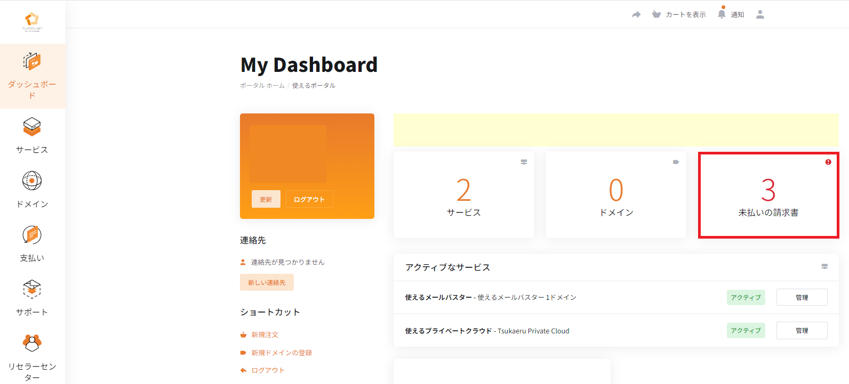Click the red alert icon on 未払いの請求書 card
849x384 pixels.
pyautogui.click(x=828, y=162)
